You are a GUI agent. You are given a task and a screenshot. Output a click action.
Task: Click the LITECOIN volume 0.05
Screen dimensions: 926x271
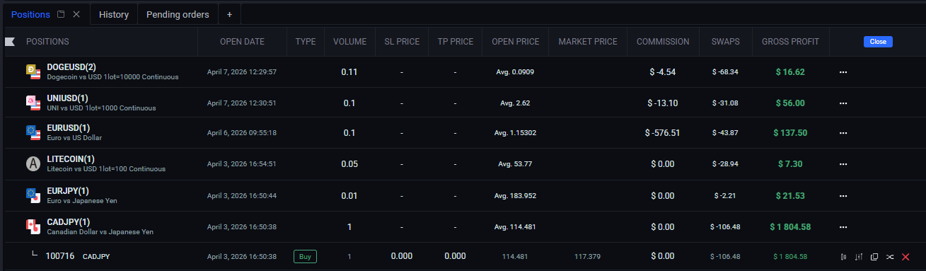pos(349,164)
